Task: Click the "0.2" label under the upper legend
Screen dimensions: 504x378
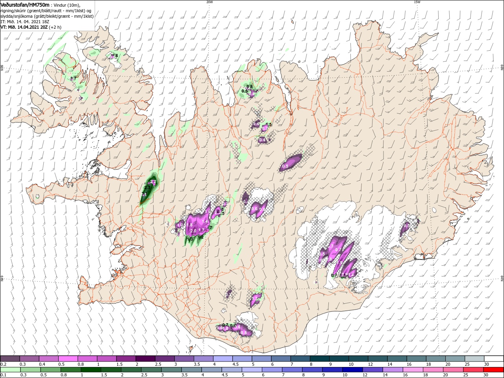Action: point(3,364)
